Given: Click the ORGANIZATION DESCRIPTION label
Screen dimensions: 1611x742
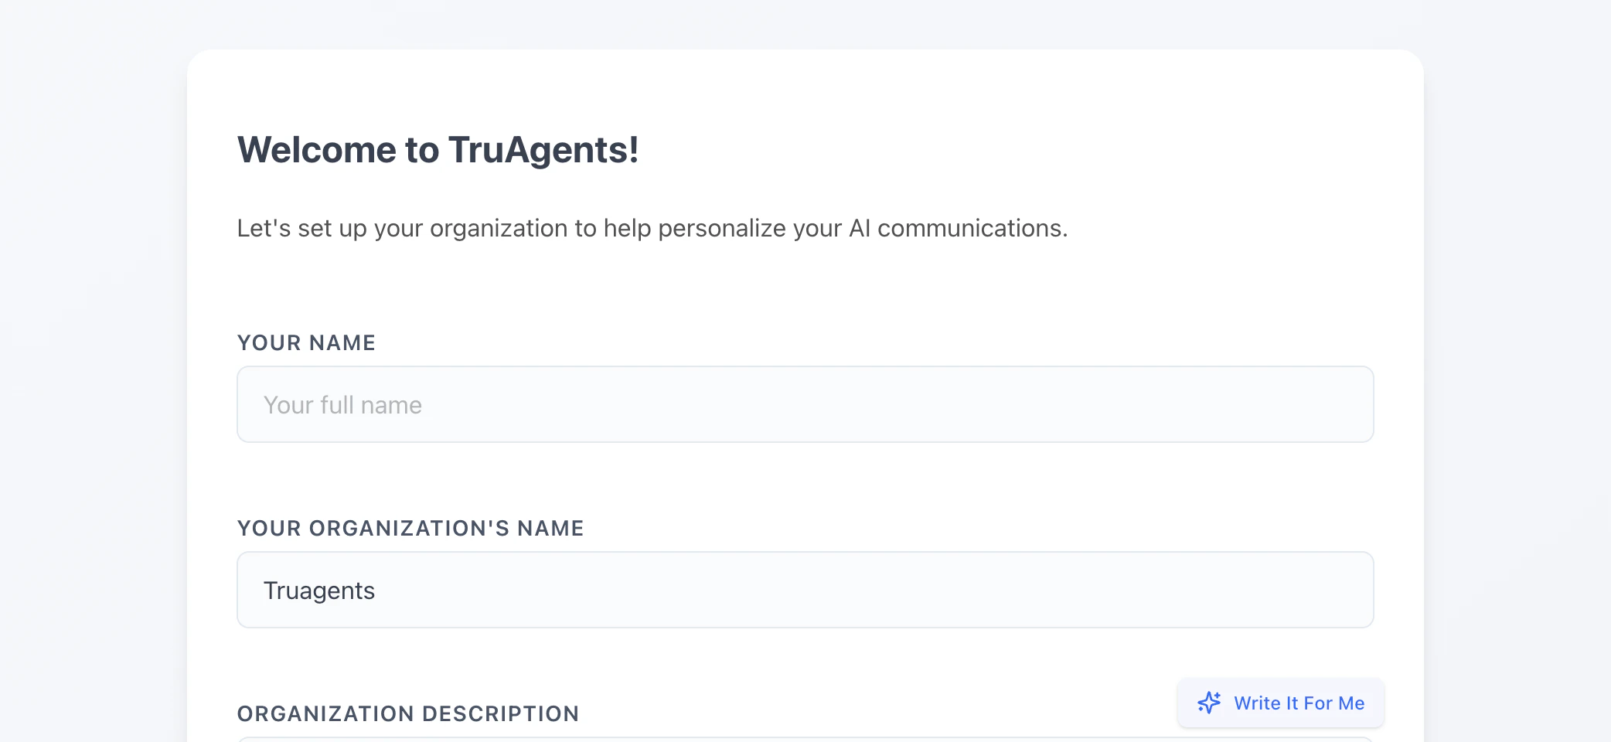Looking at the screenshot, I should (x=408, y=713).
